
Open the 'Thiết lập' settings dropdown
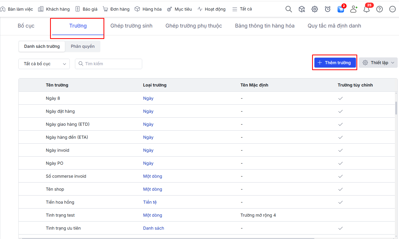378,63
